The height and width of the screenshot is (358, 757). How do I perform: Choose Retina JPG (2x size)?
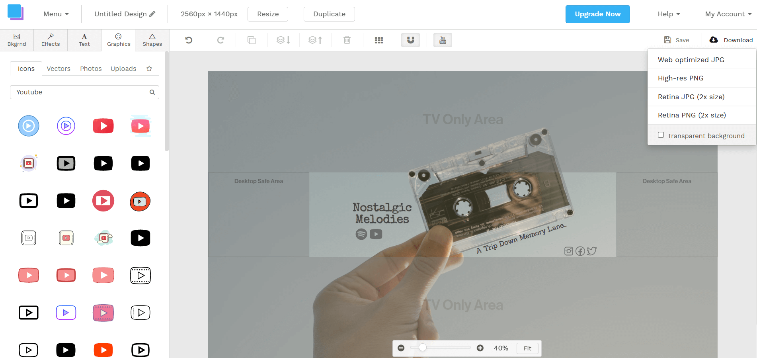pyautogui.click(x=702, y=97)
